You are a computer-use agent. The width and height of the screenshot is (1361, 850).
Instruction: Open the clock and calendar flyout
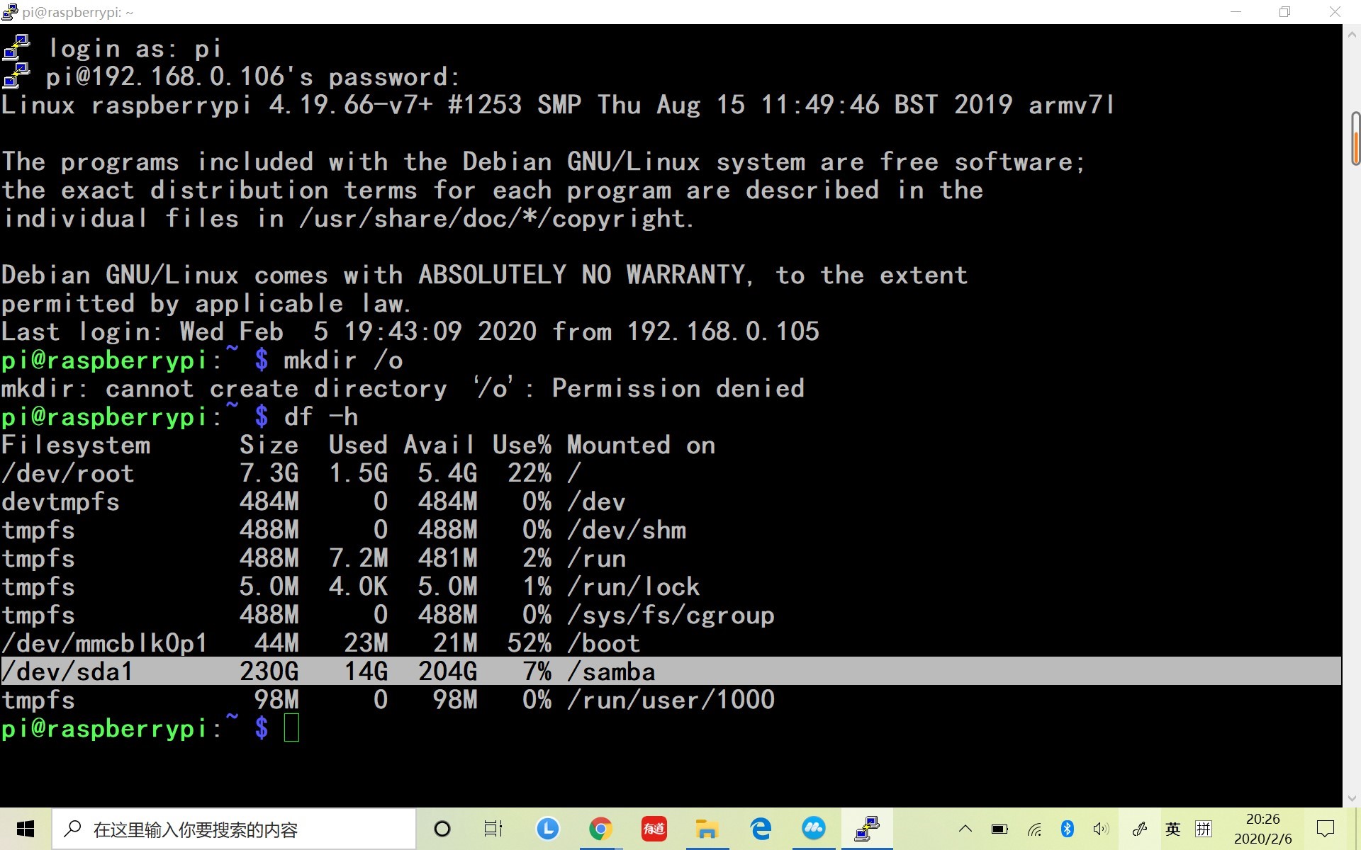pyautogui.click(x=1262, y=829)
